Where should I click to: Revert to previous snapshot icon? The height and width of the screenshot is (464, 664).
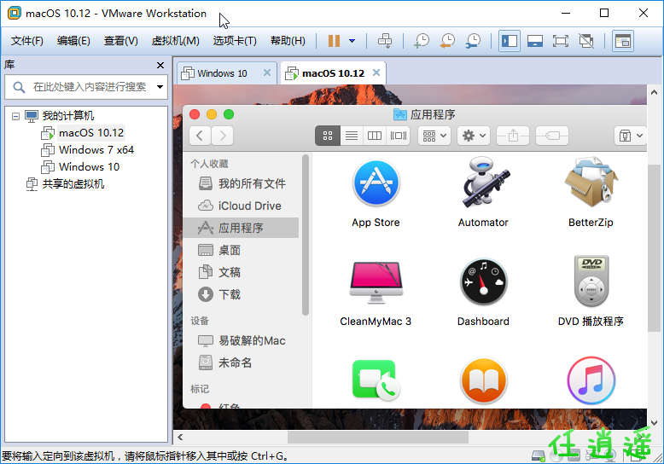[x=447, y=41]
